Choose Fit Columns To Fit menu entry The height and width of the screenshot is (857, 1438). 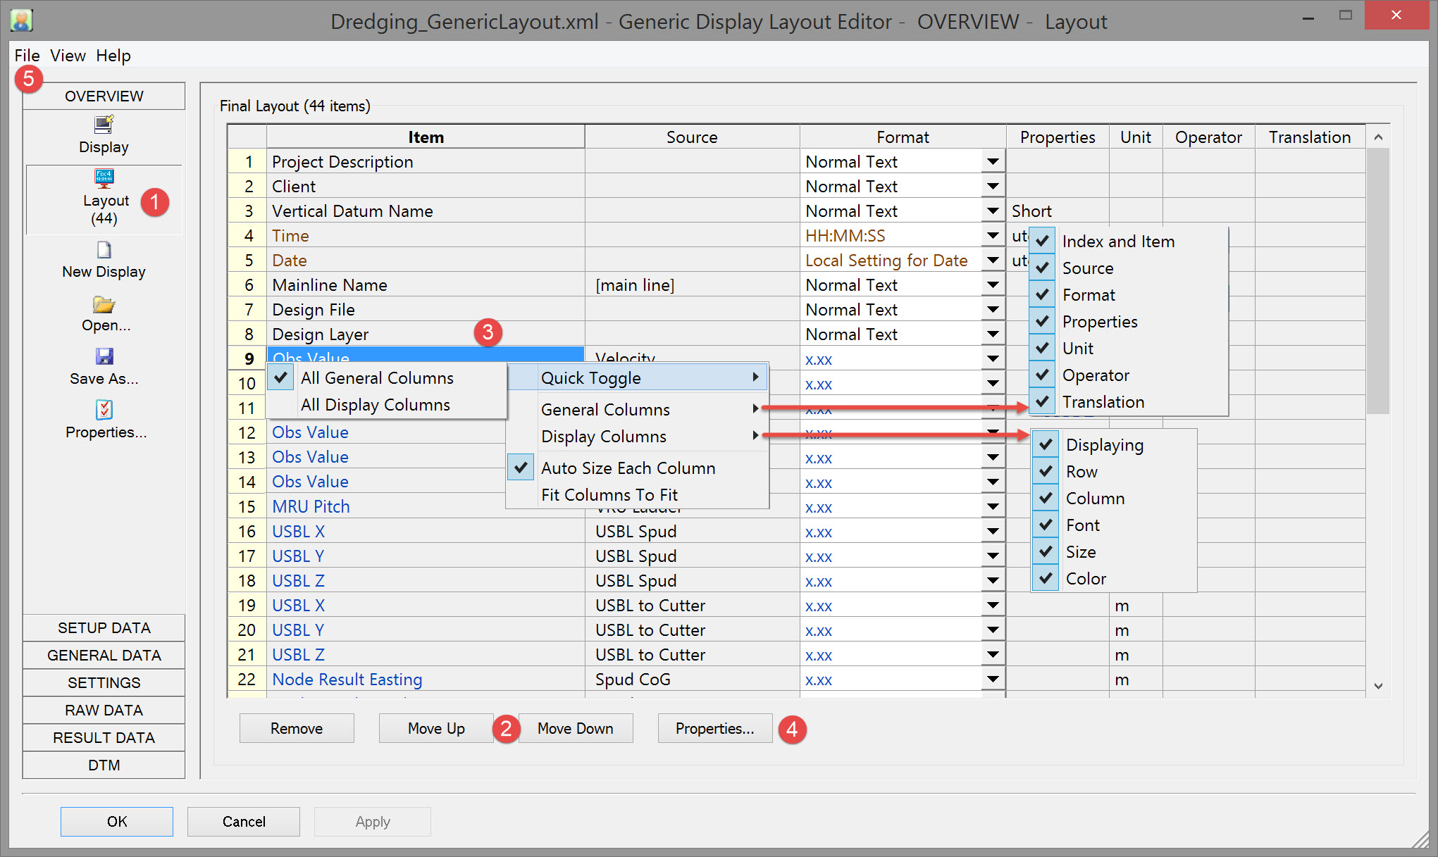click(x=609, y=495)
